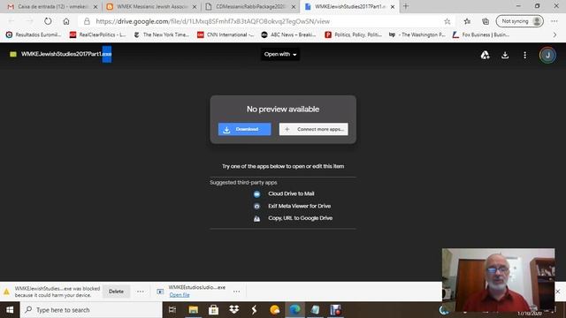This screenshot has width=566, height=318.
Task: Open File Explorer from taskbar
Action: tap(194, 310)
